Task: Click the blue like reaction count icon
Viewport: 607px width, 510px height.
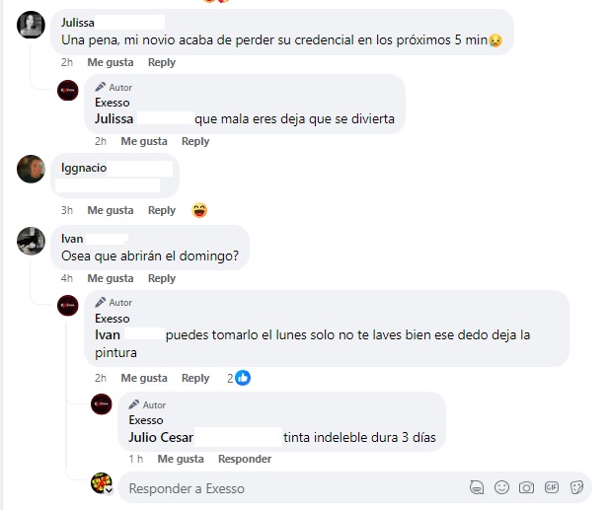Action: 243,378
